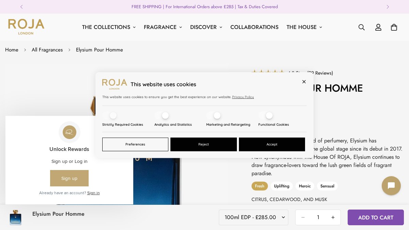Open the Privacy Policy link
409x230 pixels.
(243, 97)
